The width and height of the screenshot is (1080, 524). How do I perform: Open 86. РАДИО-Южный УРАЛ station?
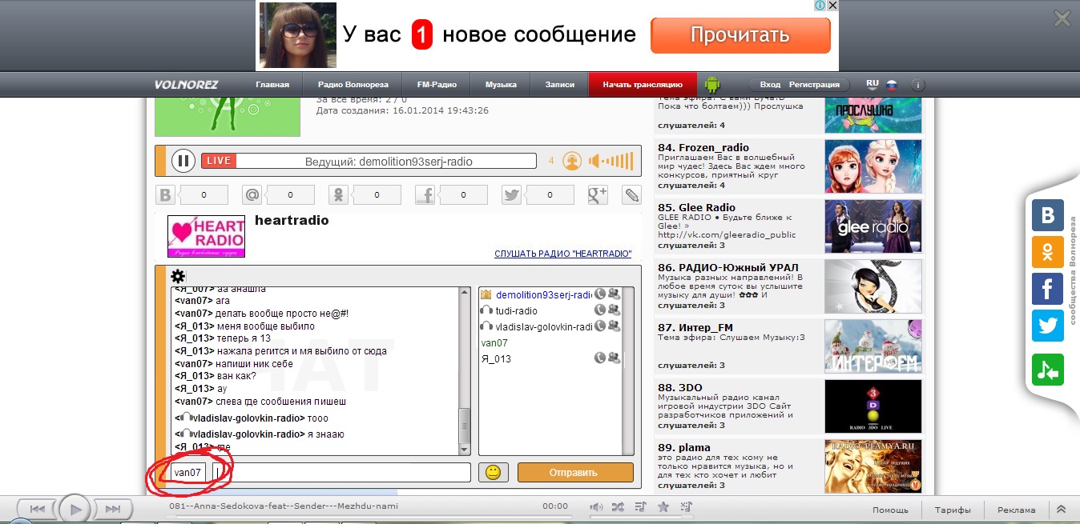[x=728, y=267]
